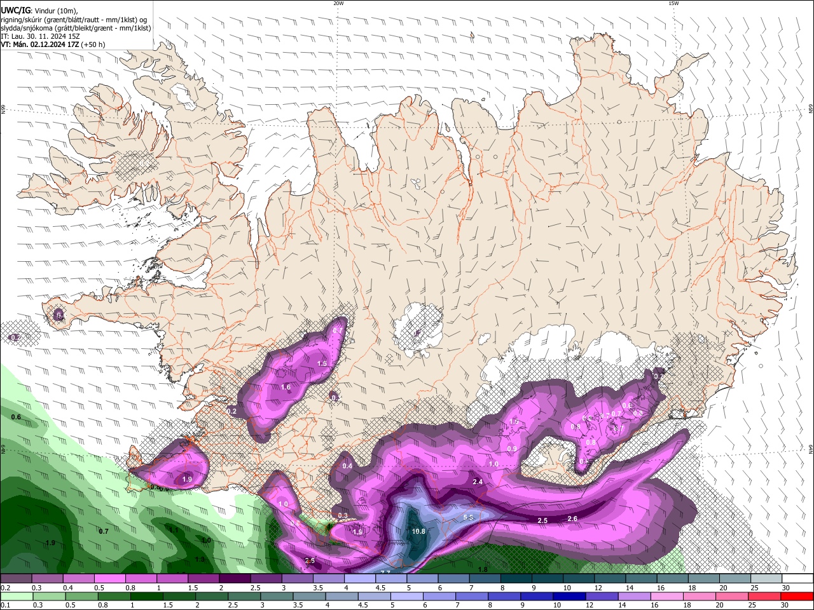
Task: Click the "(+50 h)" forecast offset
Action: pos(94,44)
